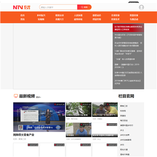157x157 pixels.
Task: Open 科技苑 in the 栏目官网 list
Action: click(123, 111)
